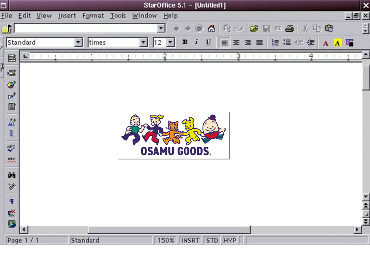
Task: Click the Back arrow icon
Action: click(x=176, y=29)
